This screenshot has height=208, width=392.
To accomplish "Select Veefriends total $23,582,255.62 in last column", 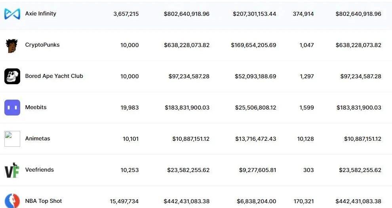I will coord(360,170).
